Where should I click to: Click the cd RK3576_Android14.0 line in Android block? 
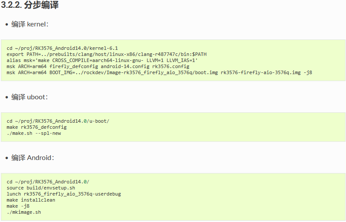tap(48, 182)
